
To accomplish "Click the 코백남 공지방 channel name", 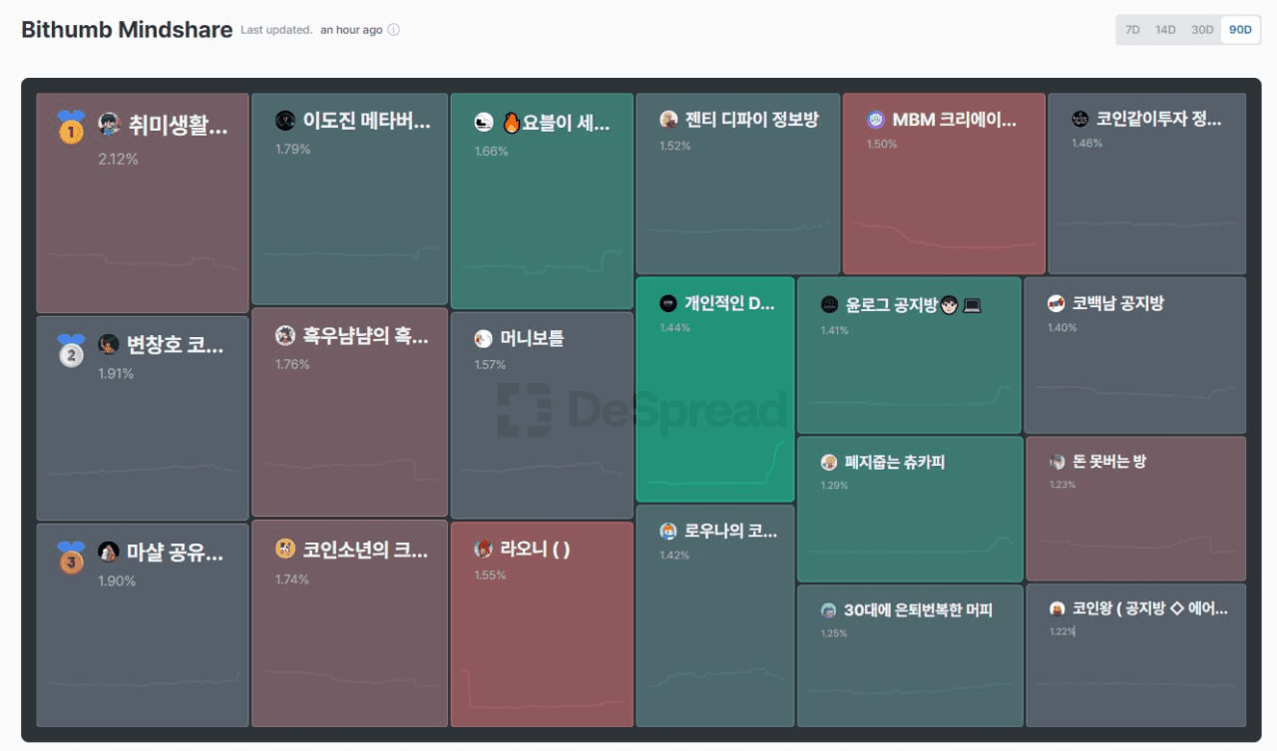I will pyautogui.click(x=1118, y=302).
